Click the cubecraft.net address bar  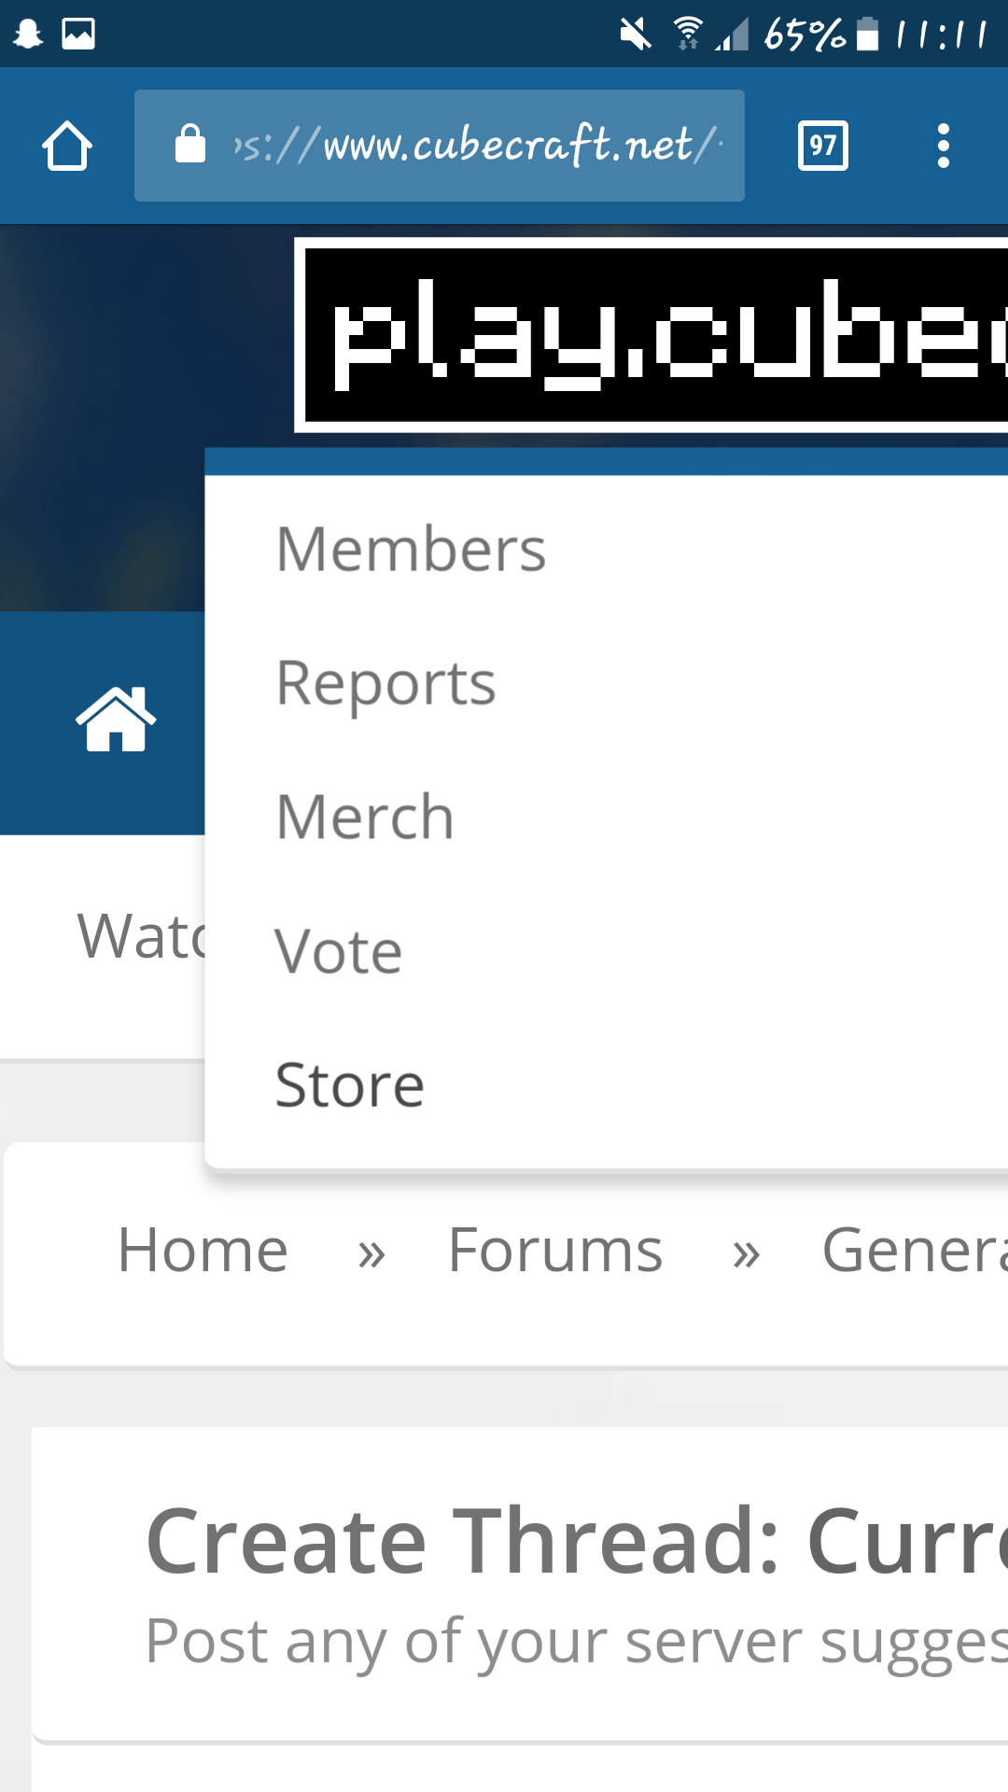pos(440,146)
